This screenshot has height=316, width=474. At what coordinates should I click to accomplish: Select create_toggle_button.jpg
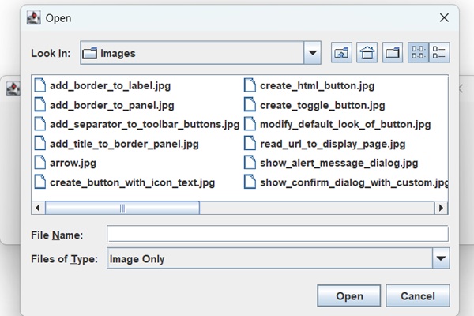(322, 106)
